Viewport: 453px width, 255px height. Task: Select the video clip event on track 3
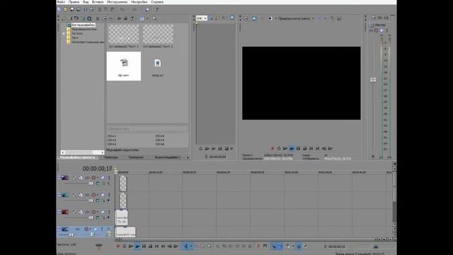point(122,217)
